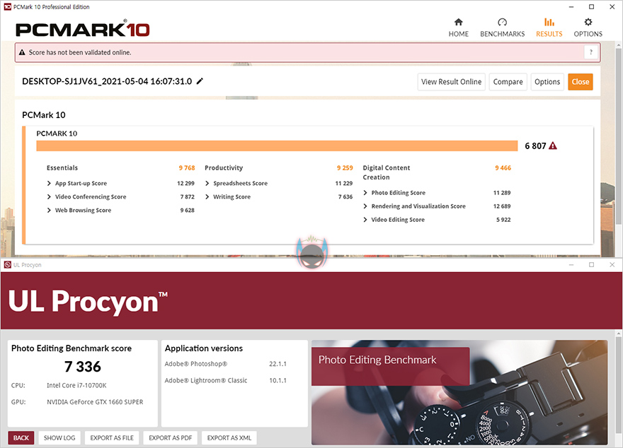Image resolution: width=623 pixels, height=448 pixels.
Task: Expand App Start-up Score details
Action: (49, 183)
